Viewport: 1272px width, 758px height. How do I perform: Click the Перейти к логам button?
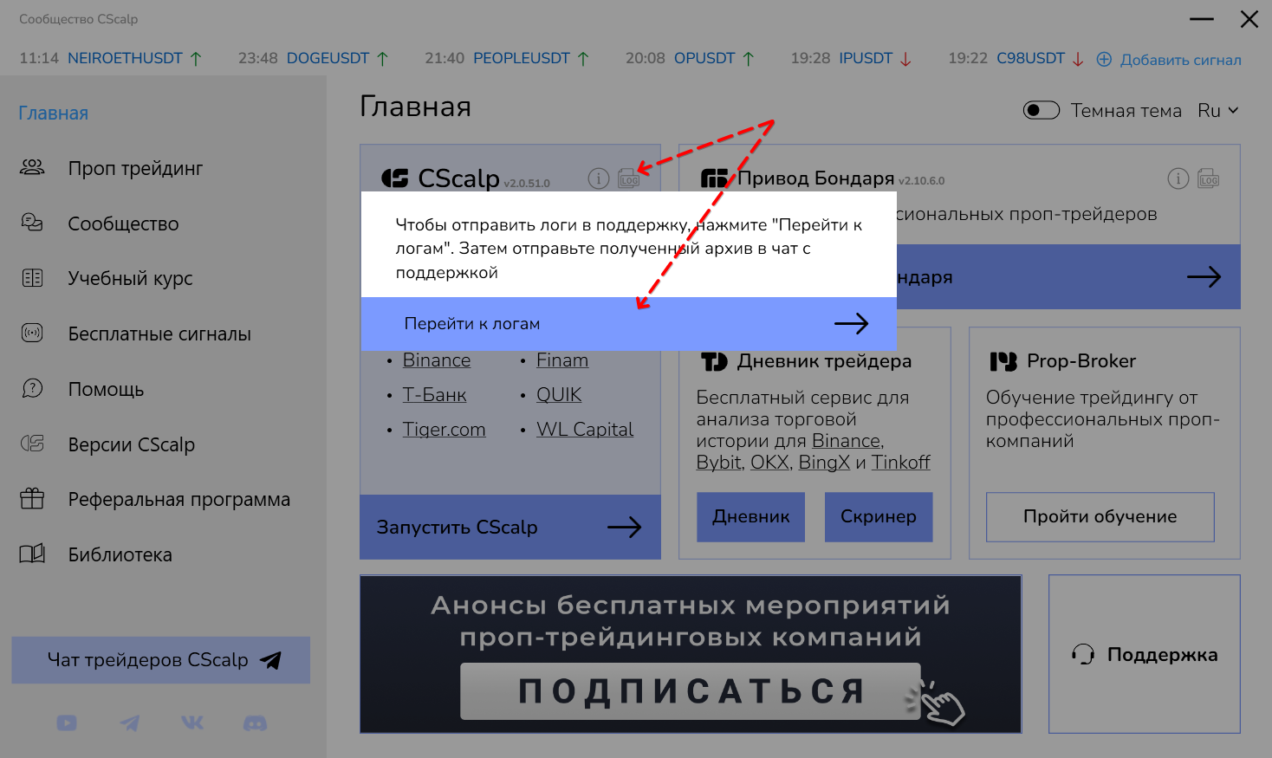coord(629,324)
